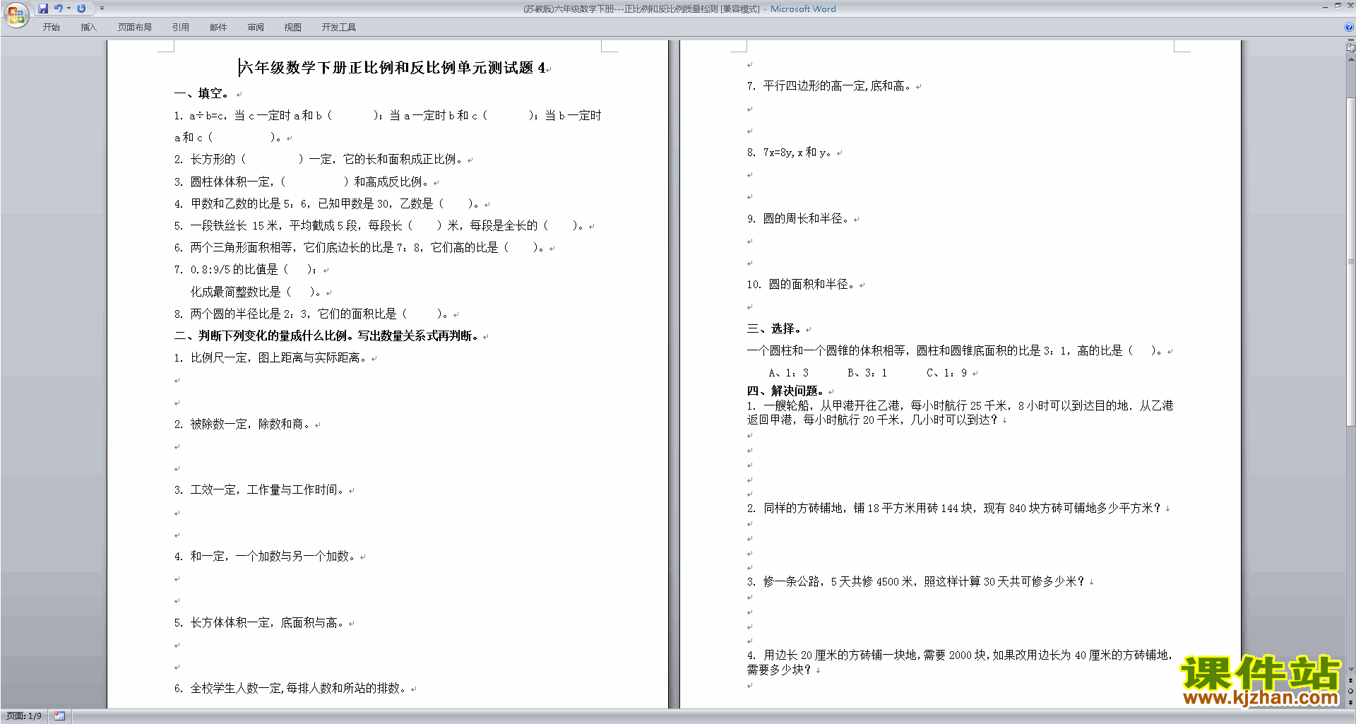Click the vertical scrollbar up arrow

point(1350,59)
